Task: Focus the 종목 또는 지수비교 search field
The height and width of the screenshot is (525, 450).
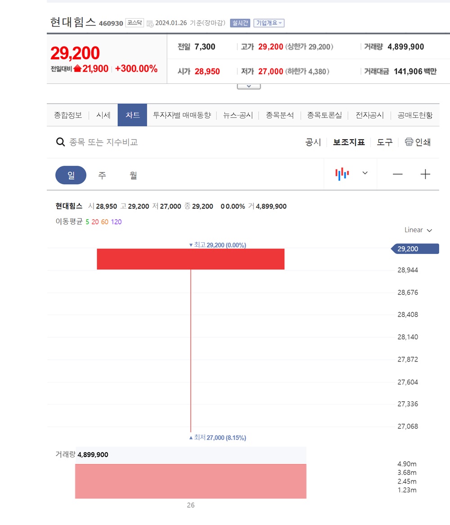Action: pyautogui.click(x=103, y=142)
